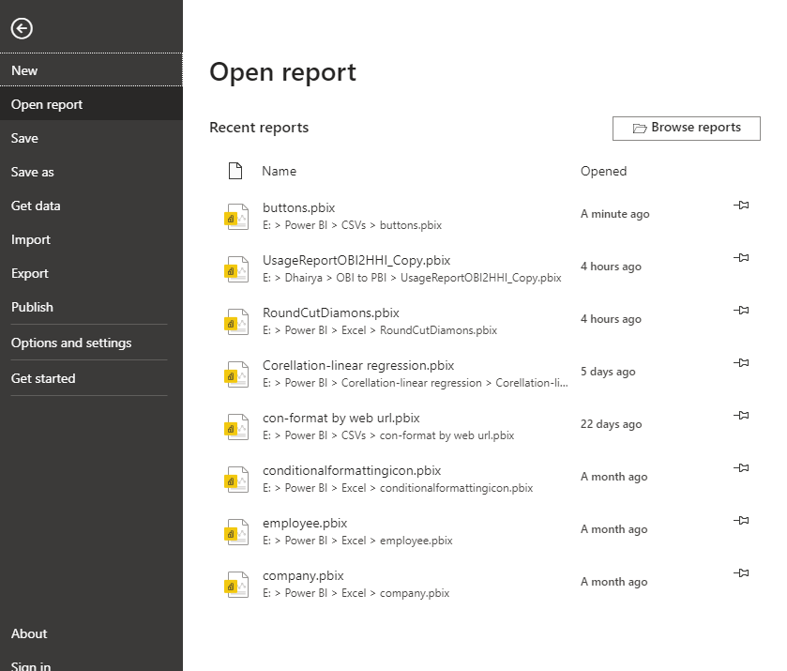Click the file icon for company.pbix
Image resolution: width=787 pixels, height=671 pixels.
coord(236,583)
